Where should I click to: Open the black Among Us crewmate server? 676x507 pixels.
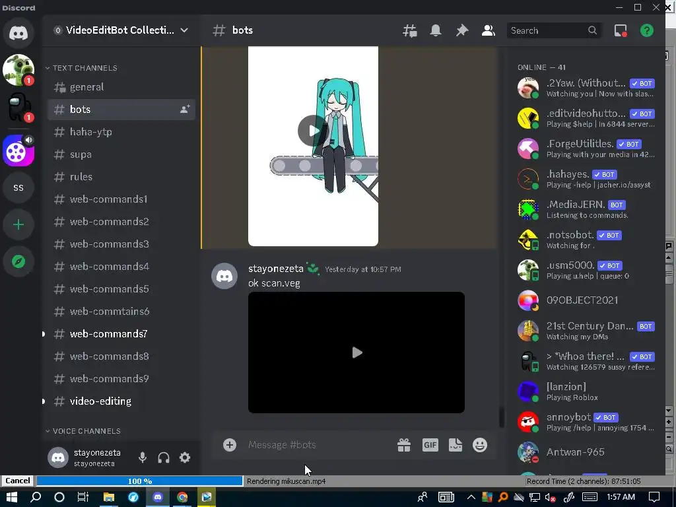pos(18,107)
